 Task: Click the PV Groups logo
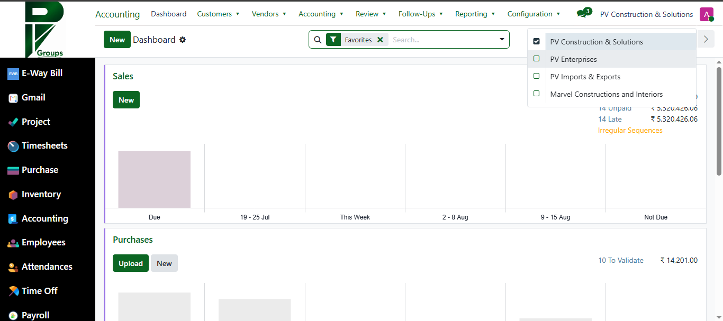pos(44,29)
